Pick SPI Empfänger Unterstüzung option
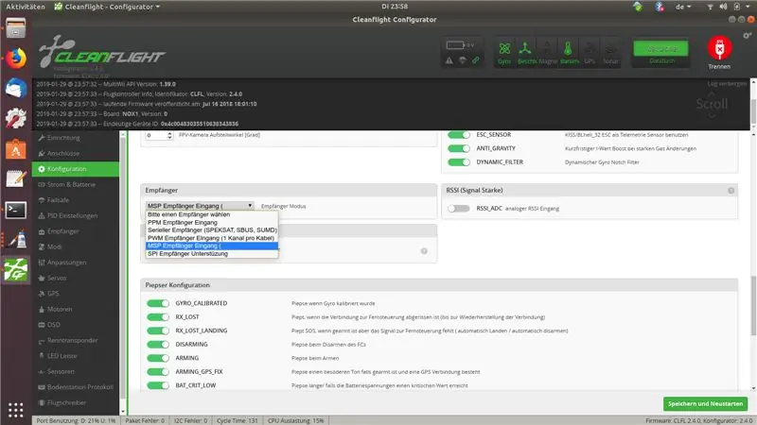Viewport: 757px width, 425px height. [x=212, y=253]
